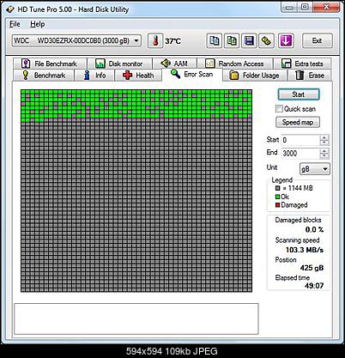This screenshot has height=358, width=345.
Task: Click the green Ok legend swatch
Action: (277, 197)
